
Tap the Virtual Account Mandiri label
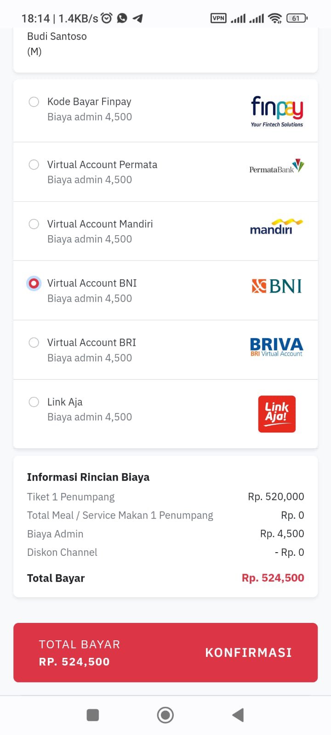[x=100, y=224]
